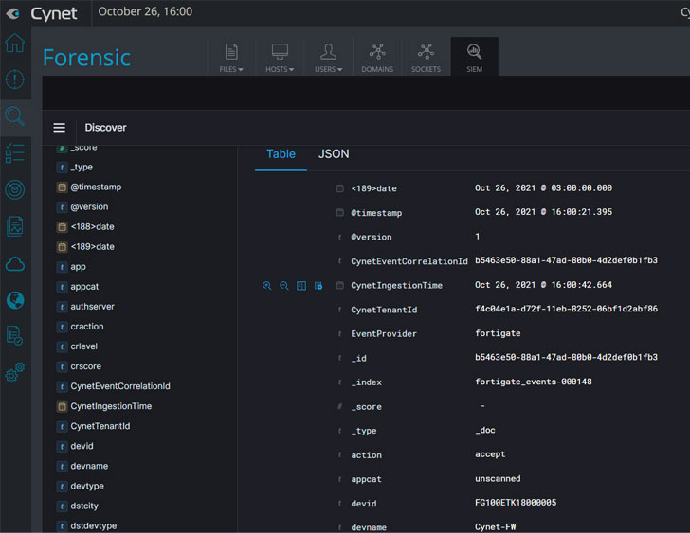The image size is (690, 533).
Task: Select dstcity field in field list
Action: pos(84,506)
